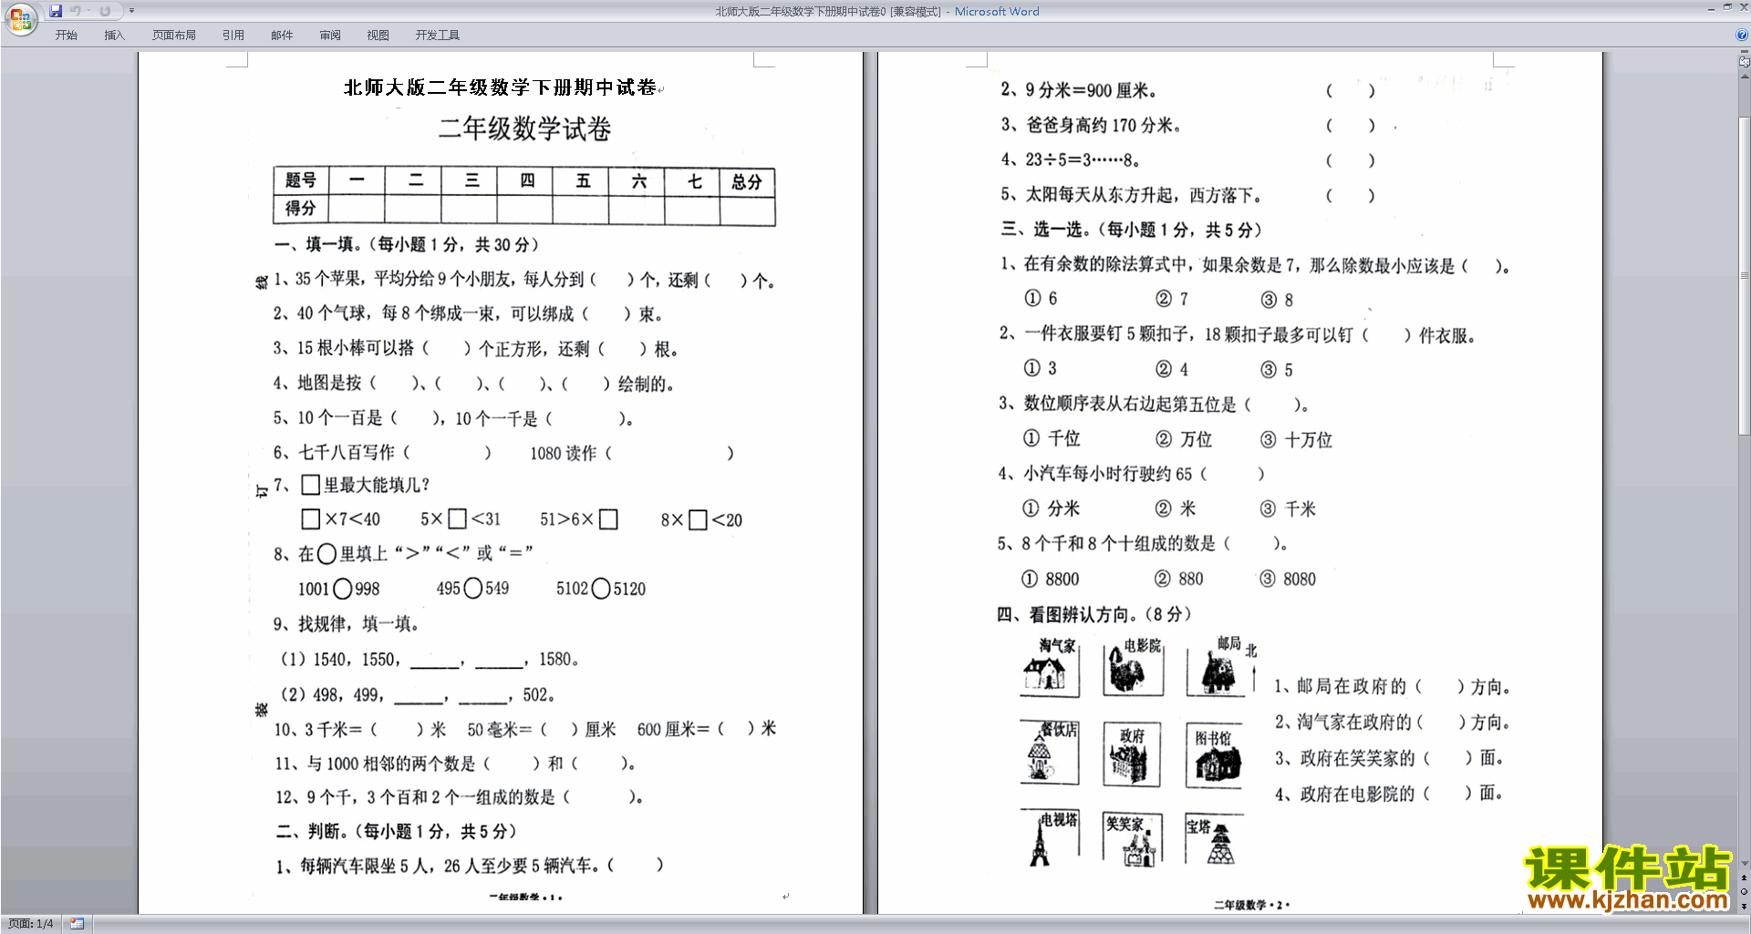This screenshot has width=1751, height=934.
Task: Open the 开发工具 ribbon tab
Action: click(438, 36)
